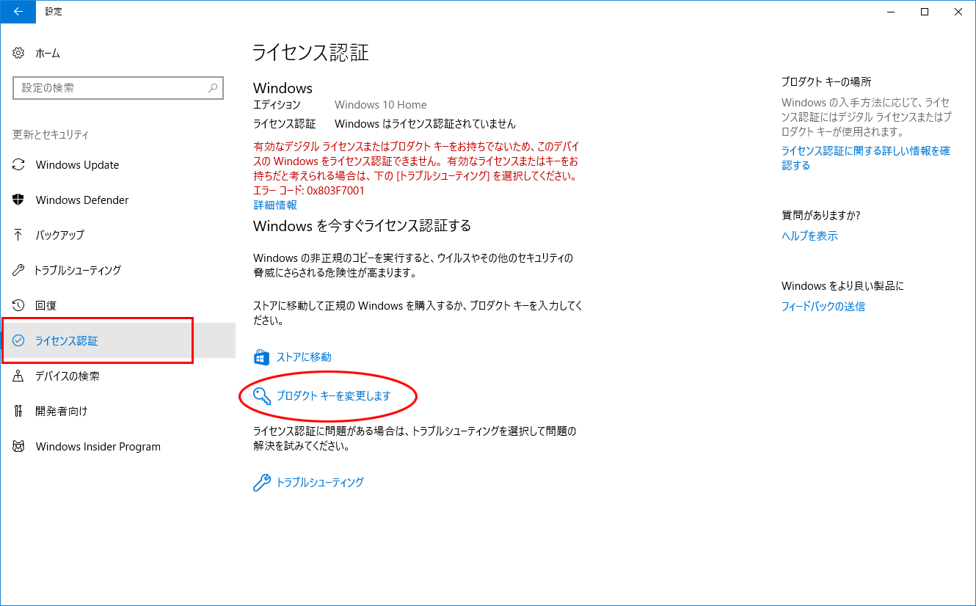This screenshot has width=976, height=606.
Task: Click the back arrow in title bar
Action: tap(18, 11)
